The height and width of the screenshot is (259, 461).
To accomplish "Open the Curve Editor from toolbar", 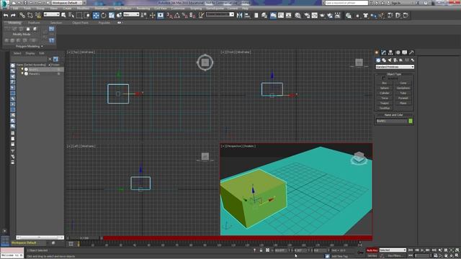I will tap(281, 15).
